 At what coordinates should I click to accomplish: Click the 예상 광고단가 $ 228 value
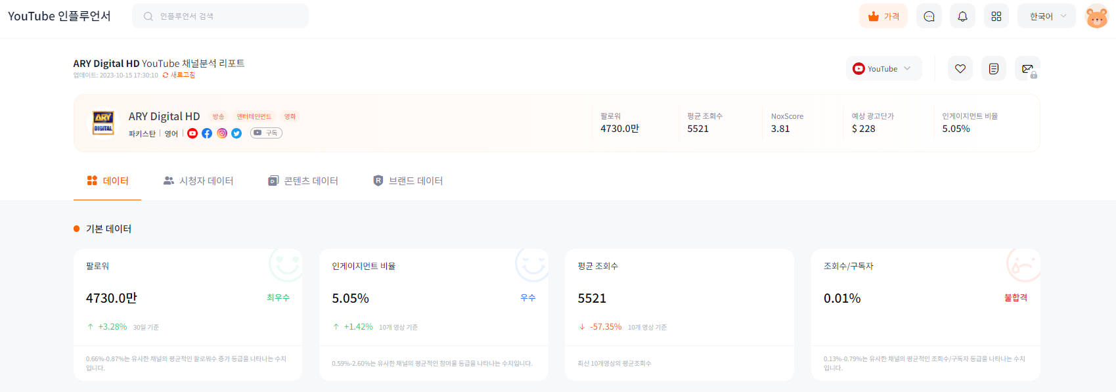tap(863, 129)
